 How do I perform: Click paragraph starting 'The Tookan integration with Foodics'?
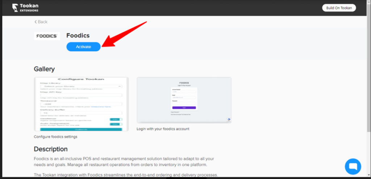pos(126,175)
